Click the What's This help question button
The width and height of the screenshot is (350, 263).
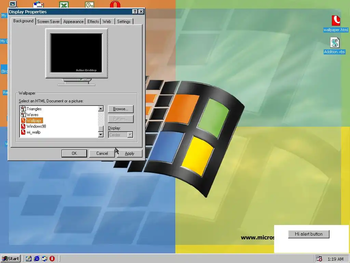coord(135,12)
